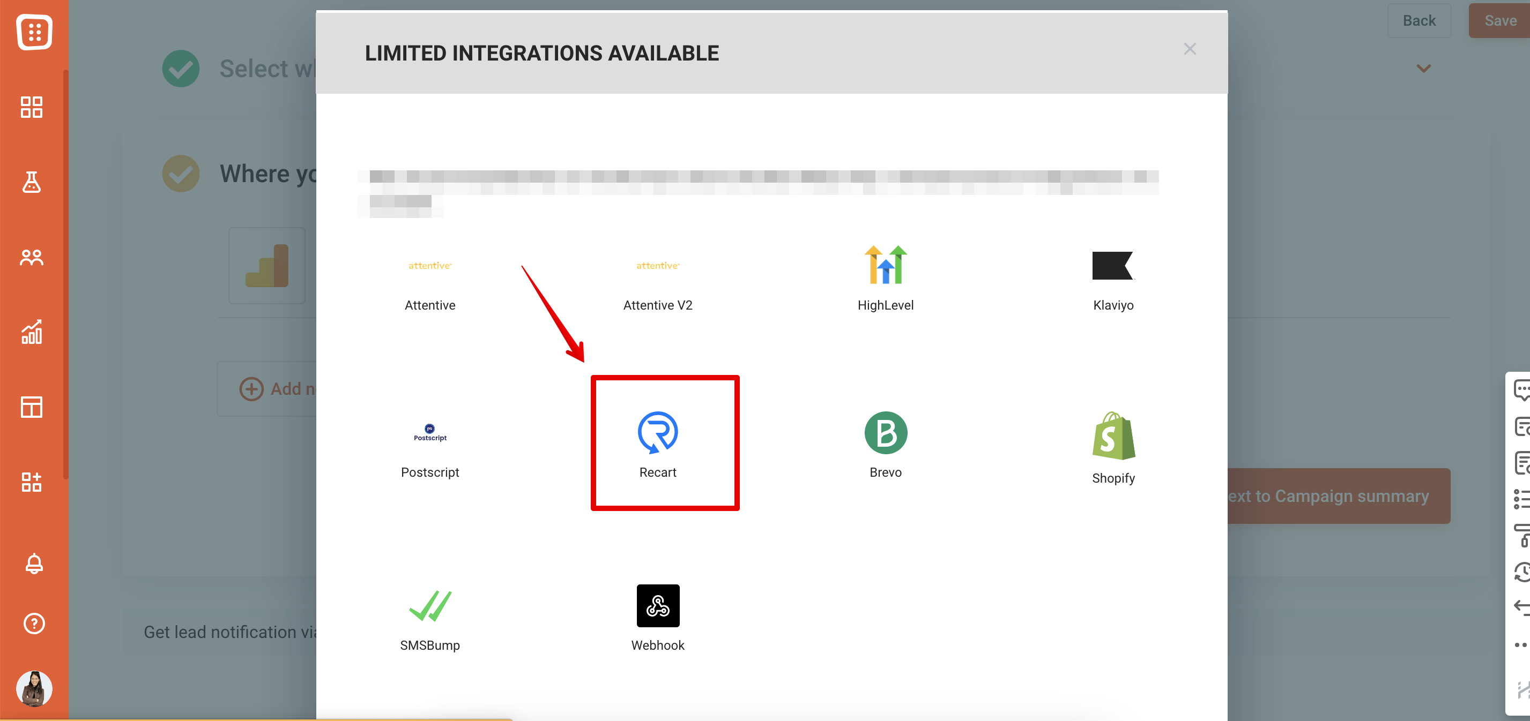Select the Shopify integration
The width and height of the screenshot is (1530, 721).
[1112, 448]
